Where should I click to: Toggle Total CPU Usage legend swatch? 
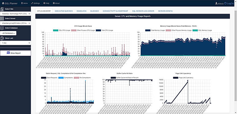tap(98, 30)
